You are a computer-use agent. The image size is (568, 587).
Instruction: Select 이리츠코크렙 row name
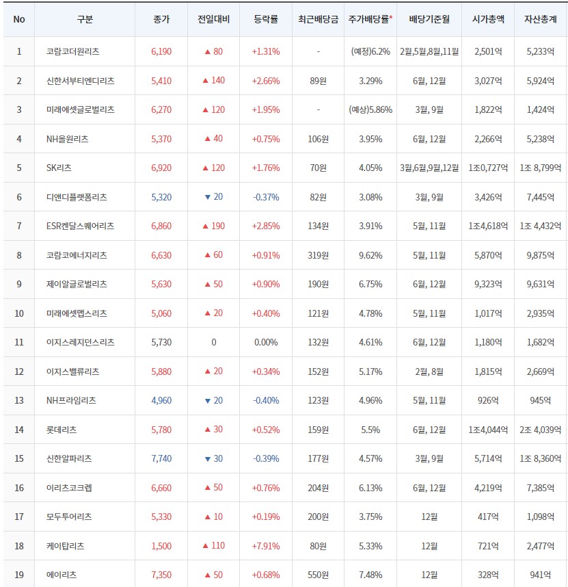[x=69, y=488]
